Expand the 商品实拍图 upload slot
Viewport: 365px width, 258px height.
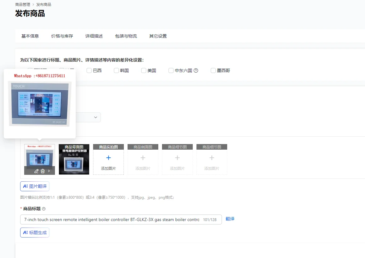pos(108,159)
